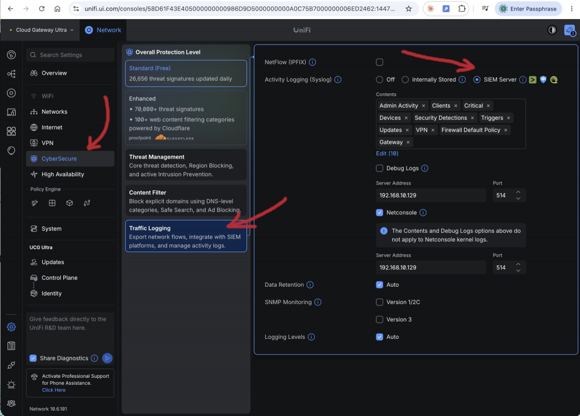Edit the syslog Server Address field
Image resolution: width=580 pixels, height=416 pixels.
click(430, 195)
